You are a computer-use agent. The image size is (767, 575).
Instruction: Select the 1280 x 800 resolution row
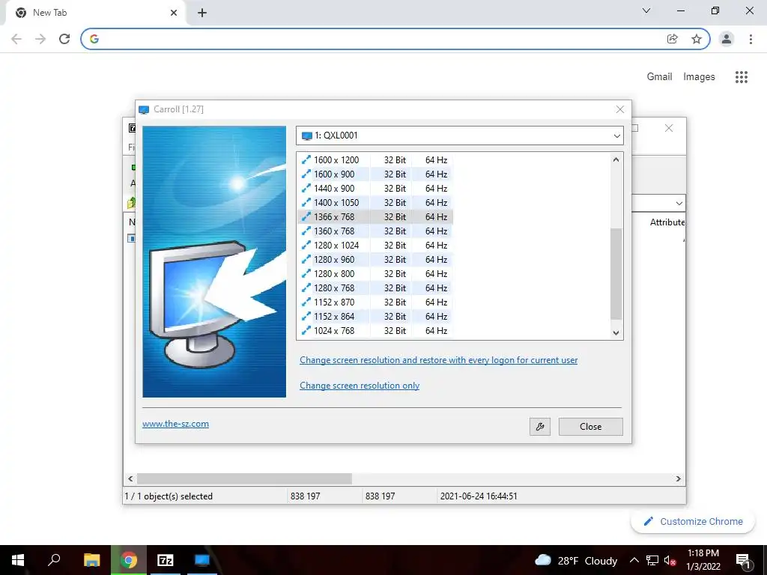(x=375, y=273)
